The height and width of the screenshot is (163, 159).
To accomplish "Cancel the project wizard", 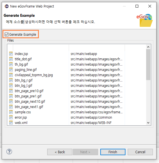I will [x=140, y=152].
